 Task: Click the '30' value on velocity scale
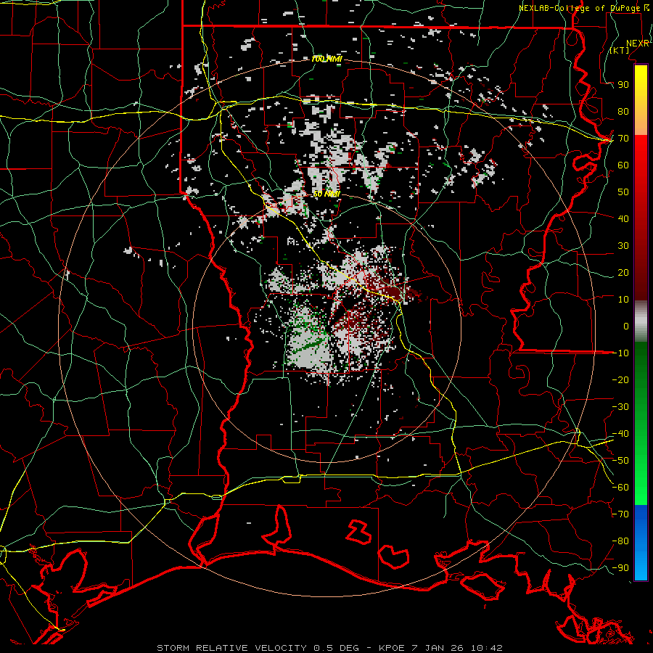[623, 246]
